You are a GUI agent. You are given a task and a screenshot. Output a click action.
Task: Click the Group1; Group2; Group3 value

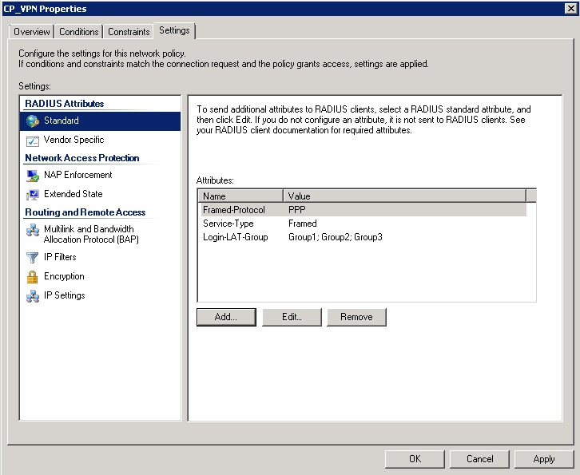click(336, 237)
